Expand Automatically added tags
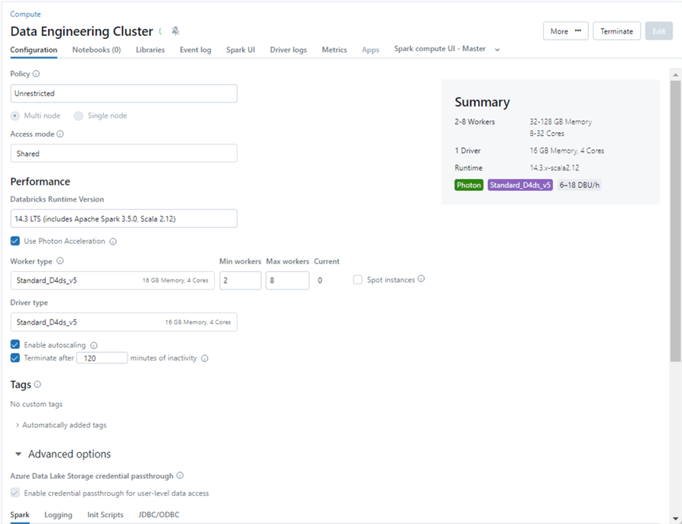 pyautogui.click(x=61, y=425)
